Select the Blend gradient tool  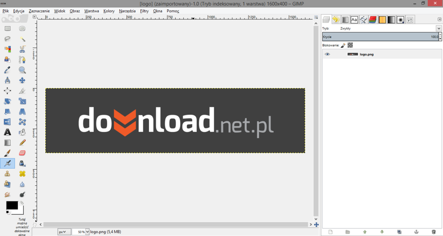tap(7, 143)
